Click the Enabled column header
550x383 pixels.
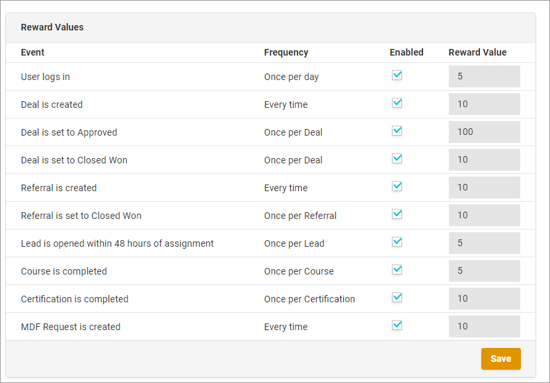click(x=407, y=52)
